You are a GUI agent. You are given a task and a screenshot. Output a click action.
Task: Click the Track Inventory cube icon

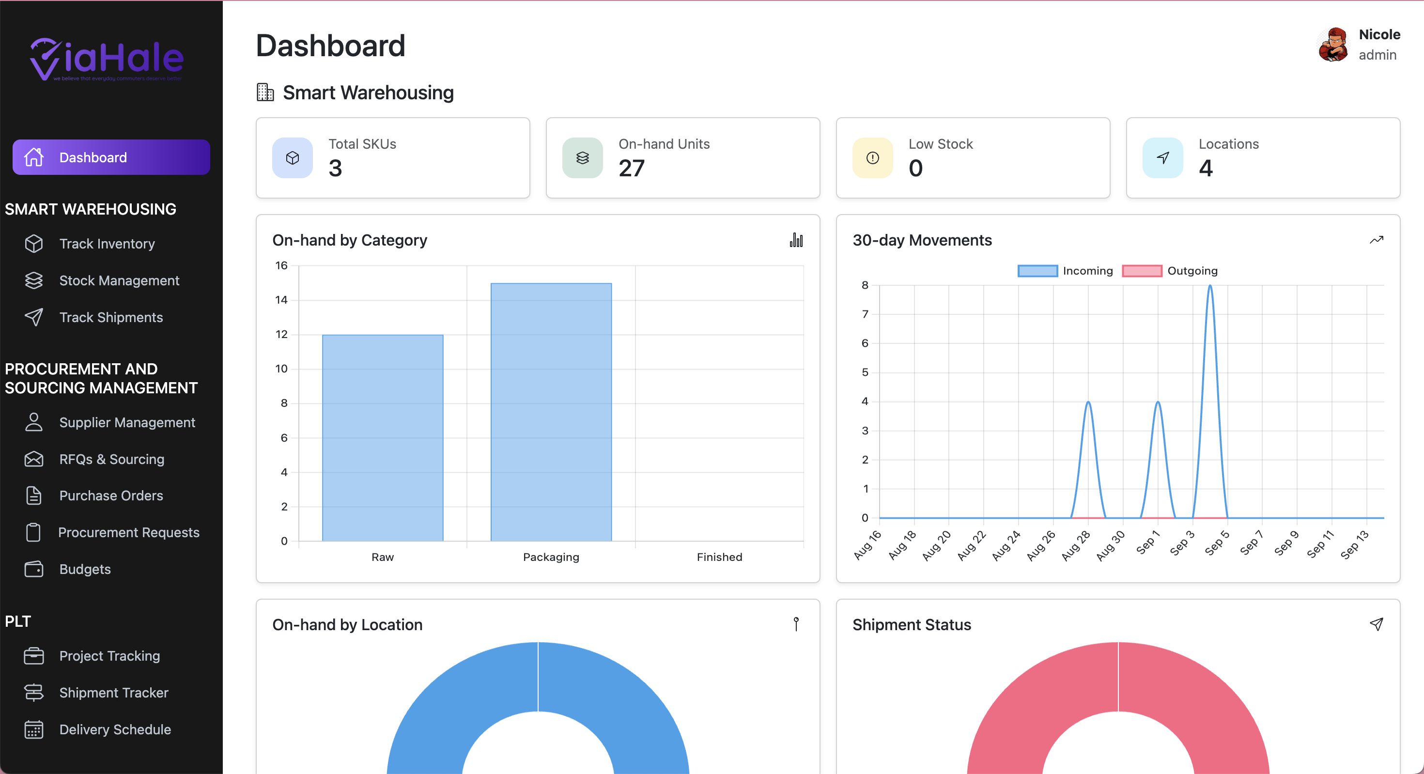pyautogui.click(x=34, y=244)
